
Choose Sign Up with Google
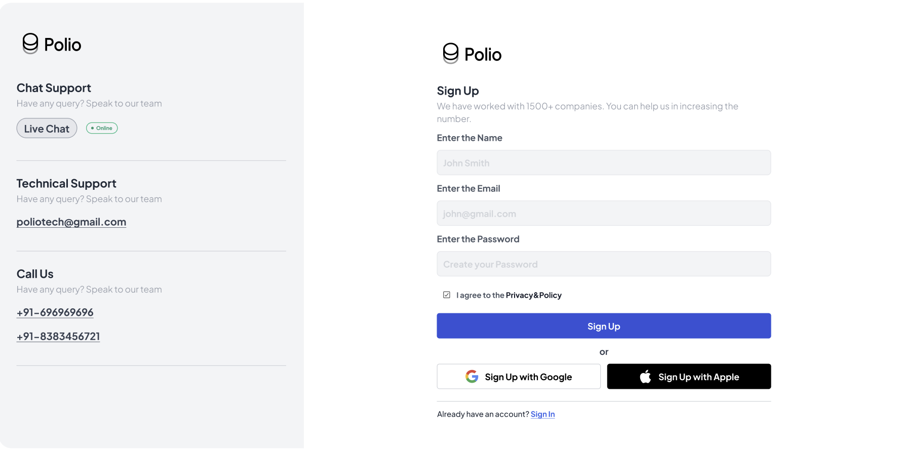click(519, 377)
